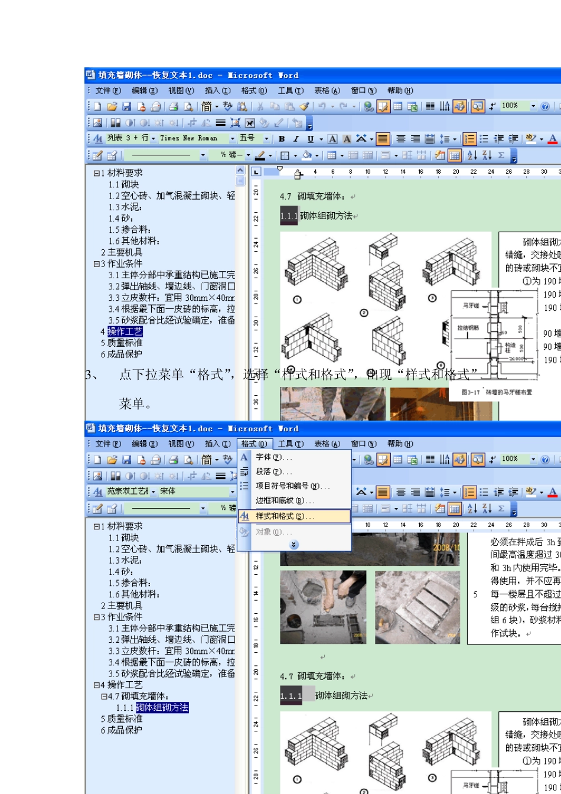Click shading color paint bucket, upper window
This screenshot has width=561, height=794.
[x=306, y=155]
